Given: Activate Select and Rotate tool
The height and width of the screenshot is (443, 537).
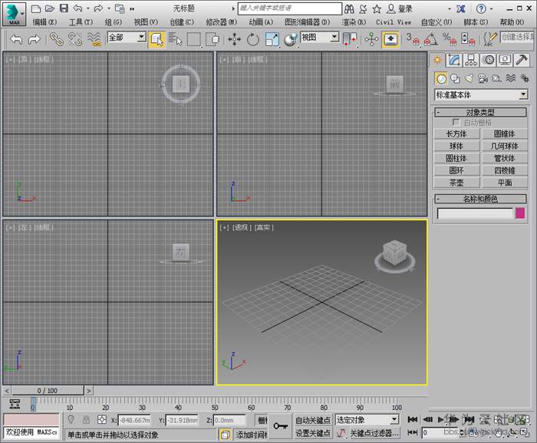Looking at the screenshot, I should coord(252,39).
